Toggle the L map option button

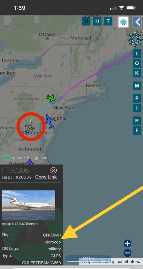137,54
